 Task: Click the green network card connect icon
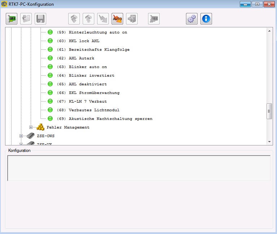(12, 19)
